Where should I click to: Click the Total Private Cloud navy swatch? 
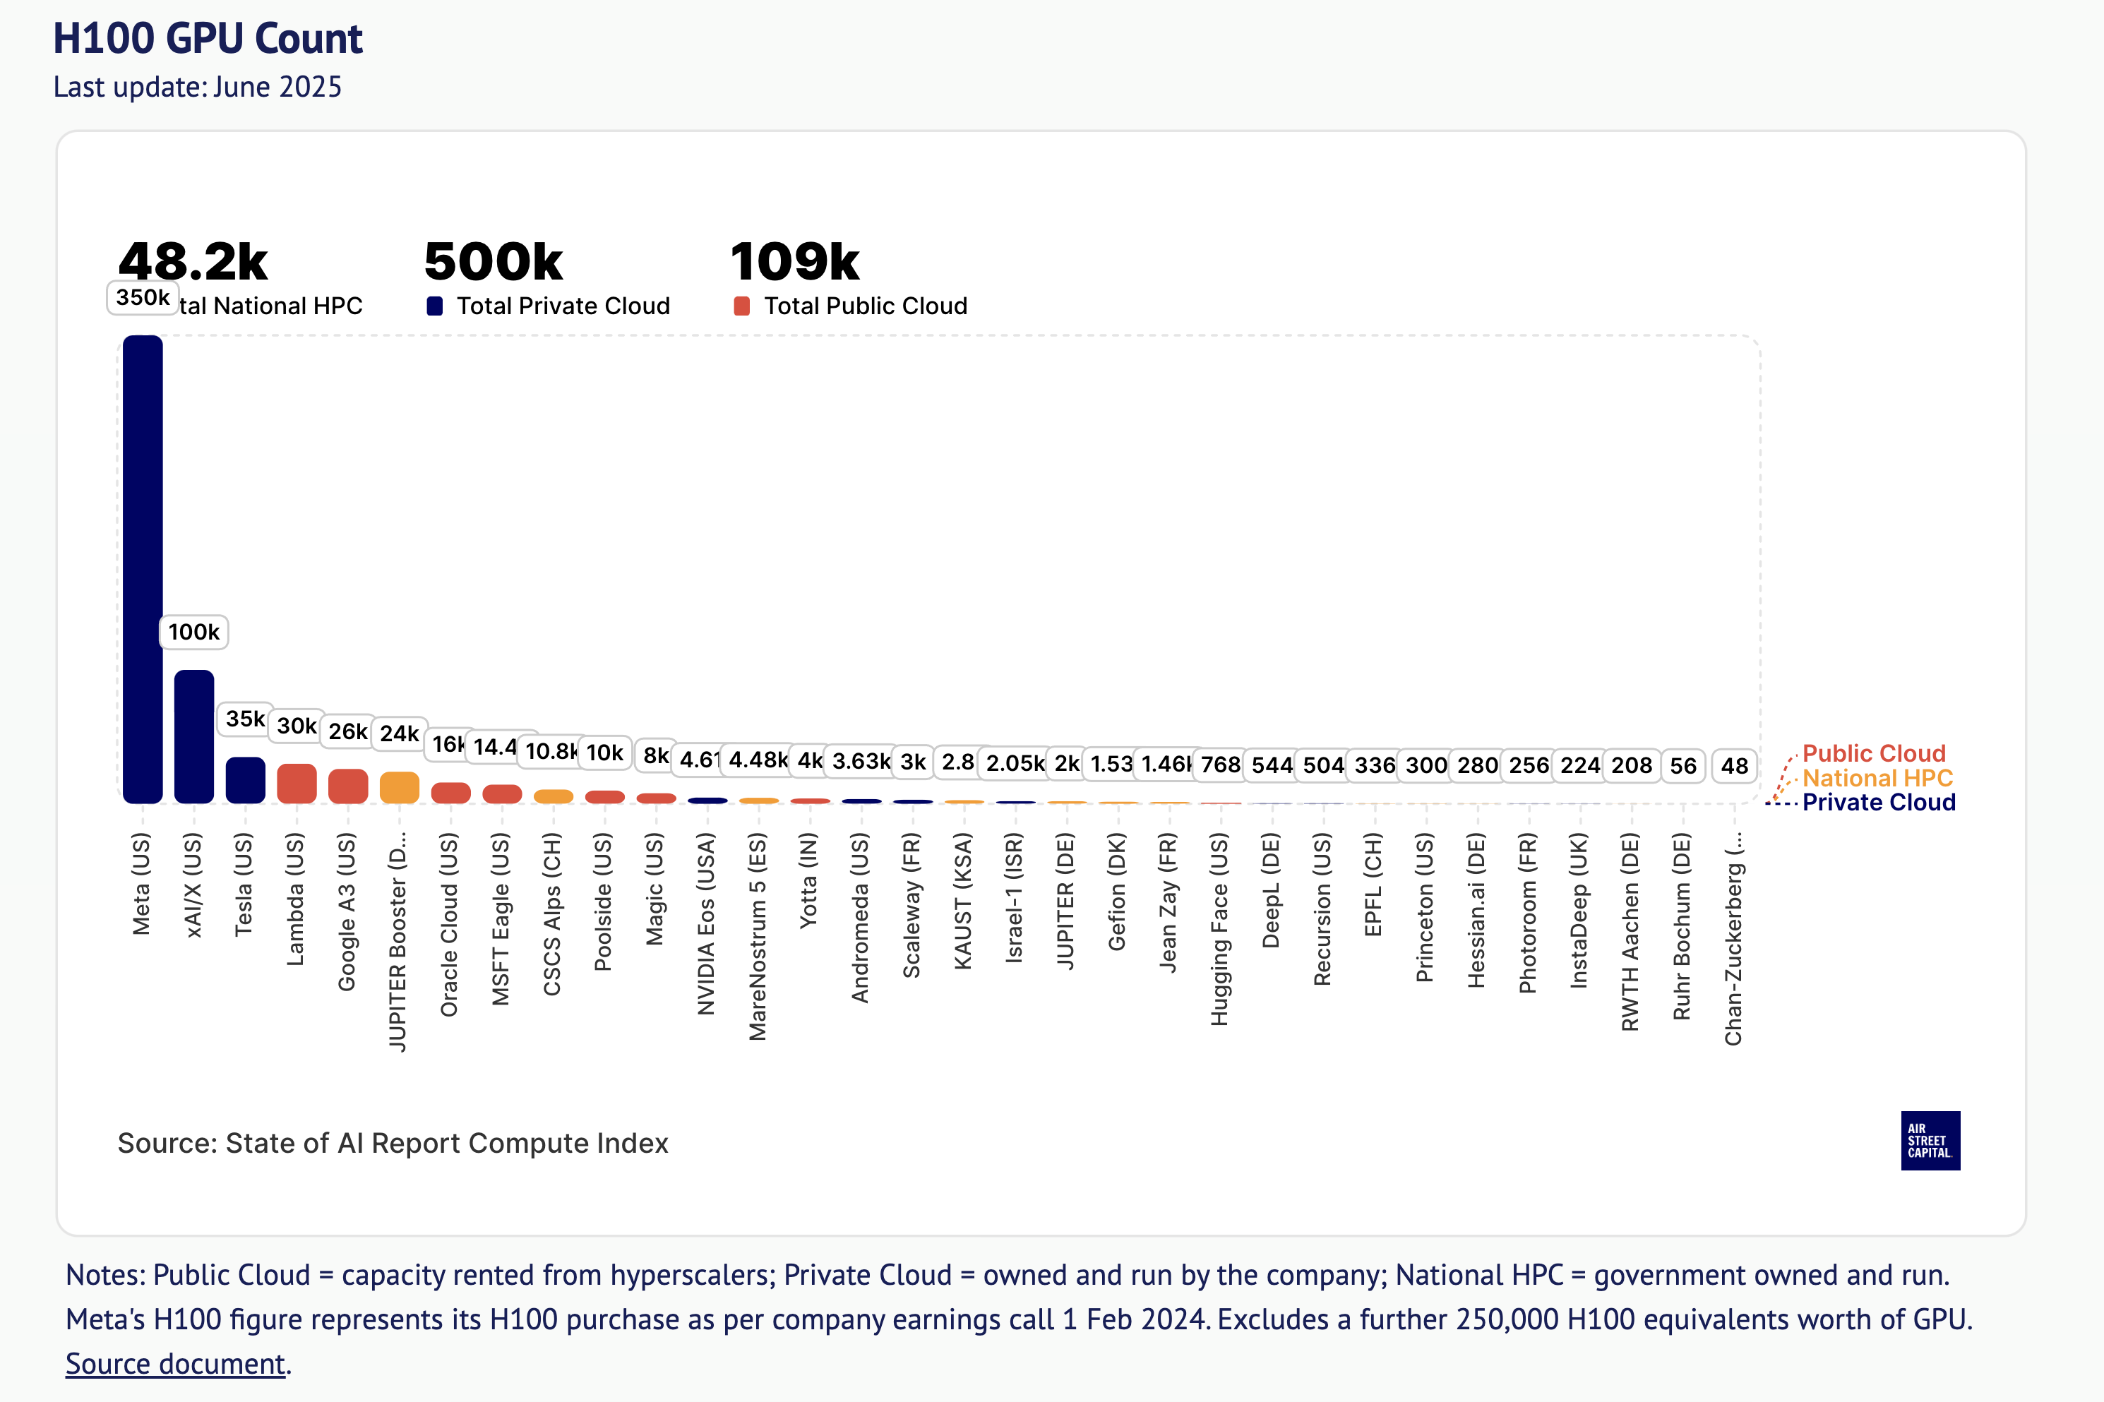point(435,306)
